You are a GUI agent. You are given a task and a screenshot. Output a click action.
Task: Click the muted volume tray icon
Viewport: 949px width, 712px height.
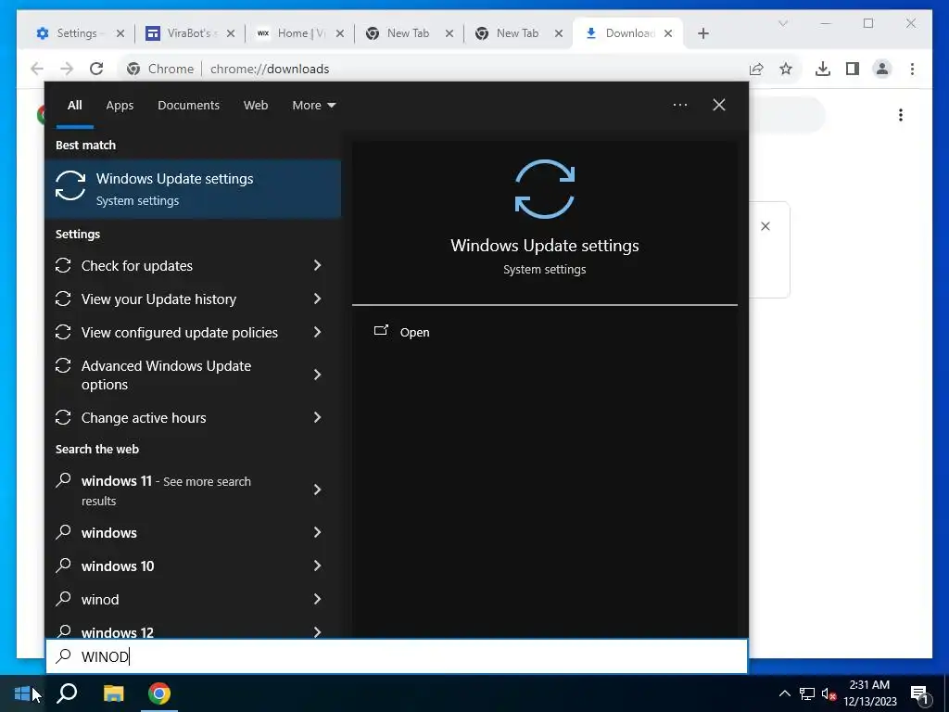(x=829, y=693)
